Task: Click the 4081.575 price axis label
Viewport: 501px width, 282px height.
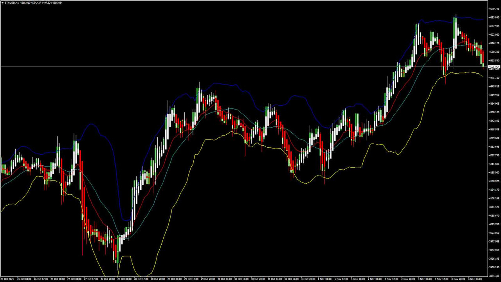Action: (x=494, y=207)
